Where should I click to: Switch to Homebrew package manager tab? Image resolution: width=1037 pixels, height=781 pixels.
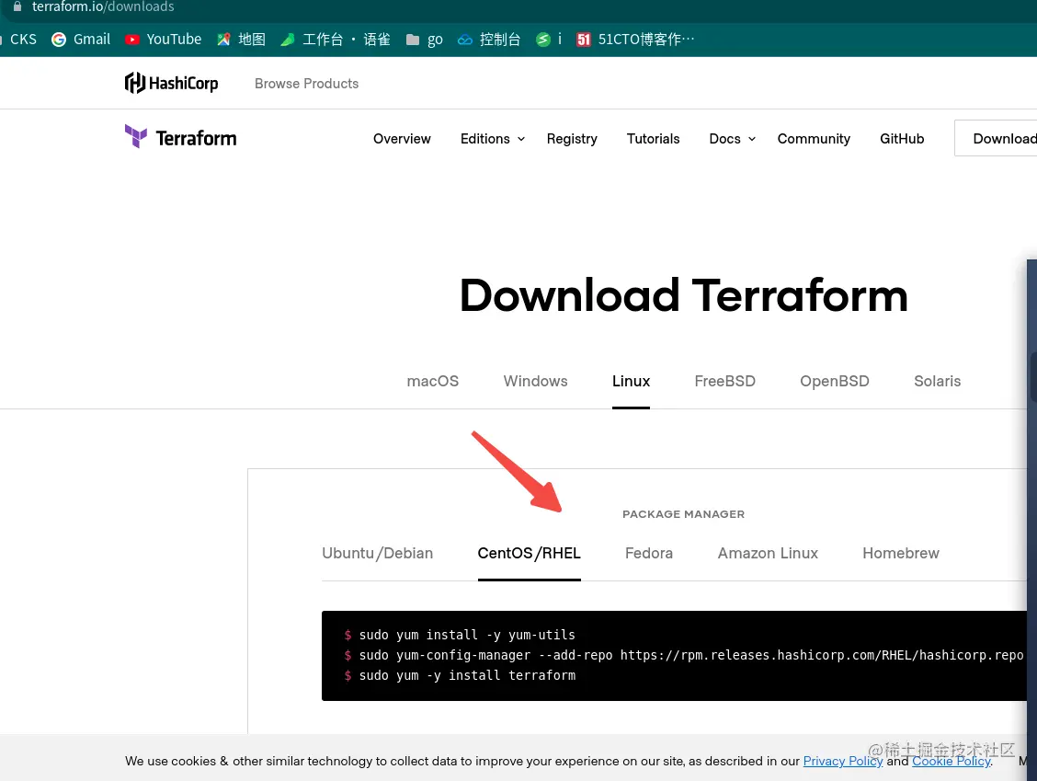[x=901, y=553]
